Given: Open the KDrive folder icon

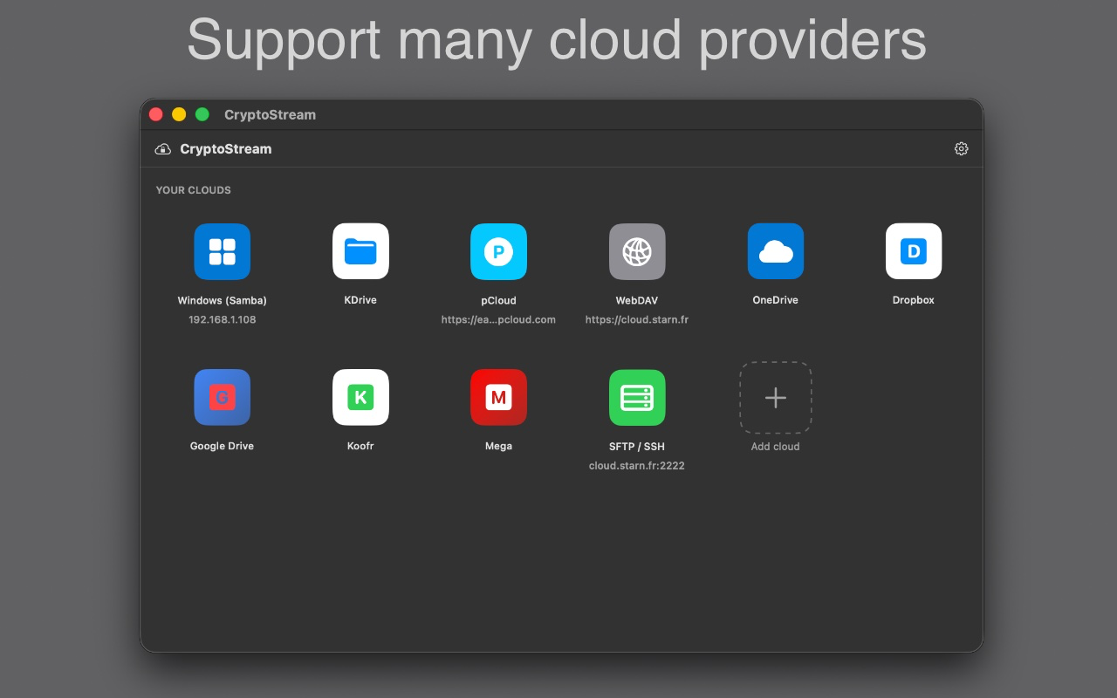Looking at the screenshot, I should tap(360, 251).
